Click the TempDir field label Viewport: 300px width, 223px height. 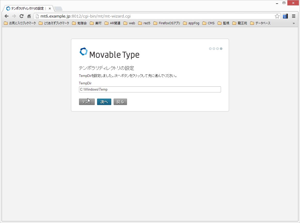point(85,83)
